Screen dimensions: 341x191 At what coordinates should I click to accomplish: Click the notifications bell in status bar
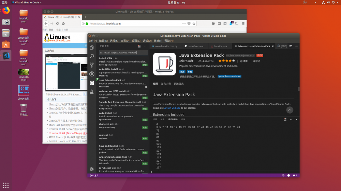(295, 175)
